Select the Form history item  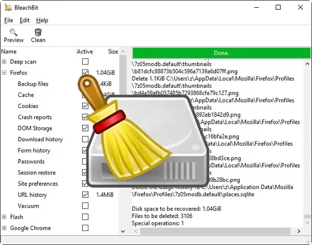coord(34,151)
